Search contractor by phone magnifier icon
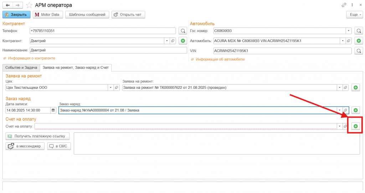Viewport: 365px width, 193px height. coord(182,31)
